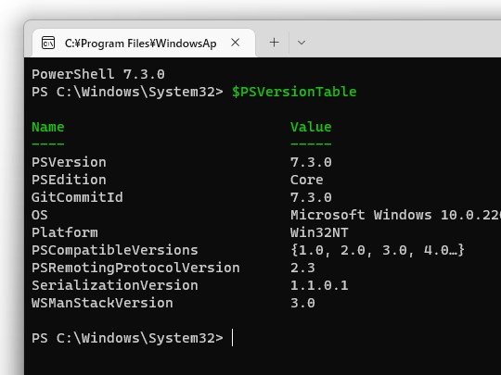Click the PSRemotingProtocolVersion row name
The width and height of the screenshot is (501, 375).
(x=135, y=268)
